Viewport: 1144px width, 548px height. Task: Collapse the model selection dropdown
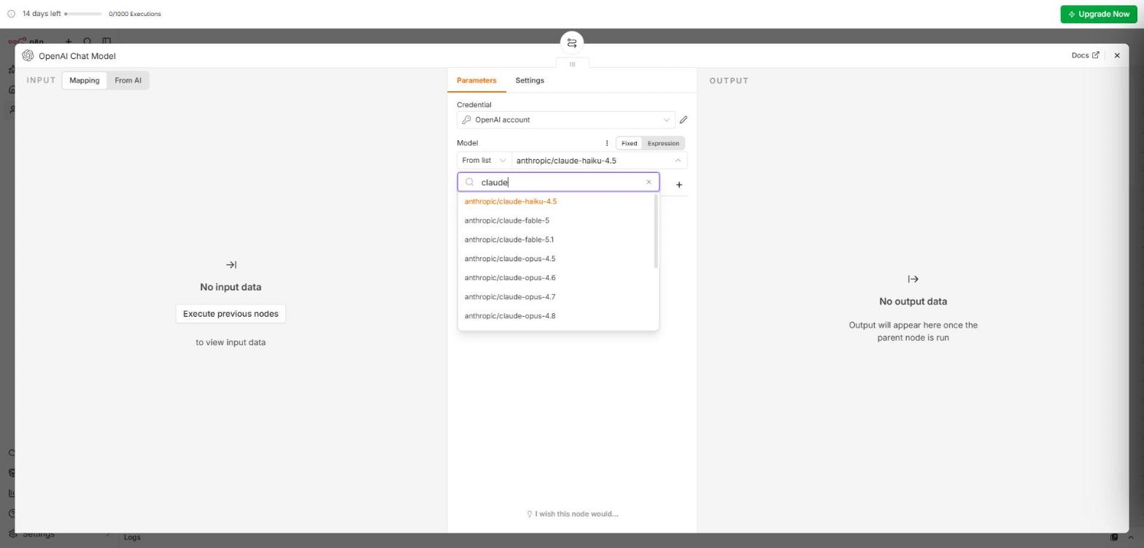(x=678, y=161)
